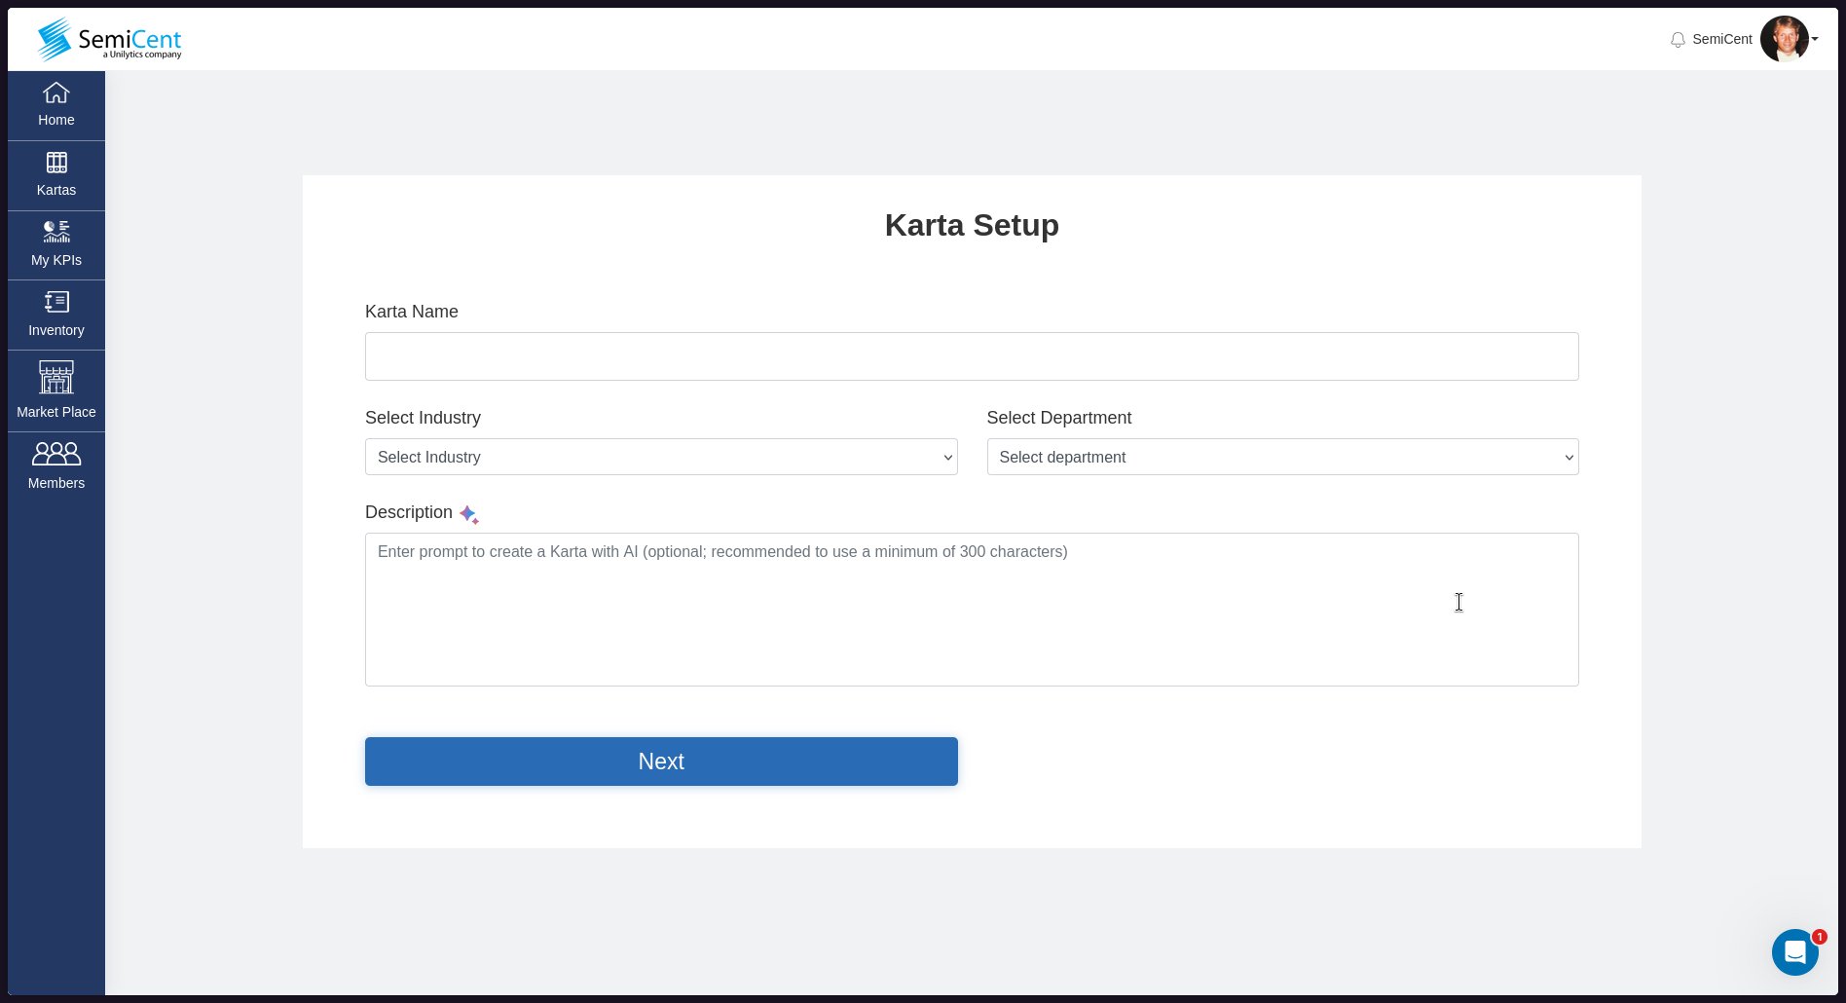Viewport: 1846px width, 1003px height.
Task: Click the AI sparkle icon next to Description
Action: click(469, 514)
